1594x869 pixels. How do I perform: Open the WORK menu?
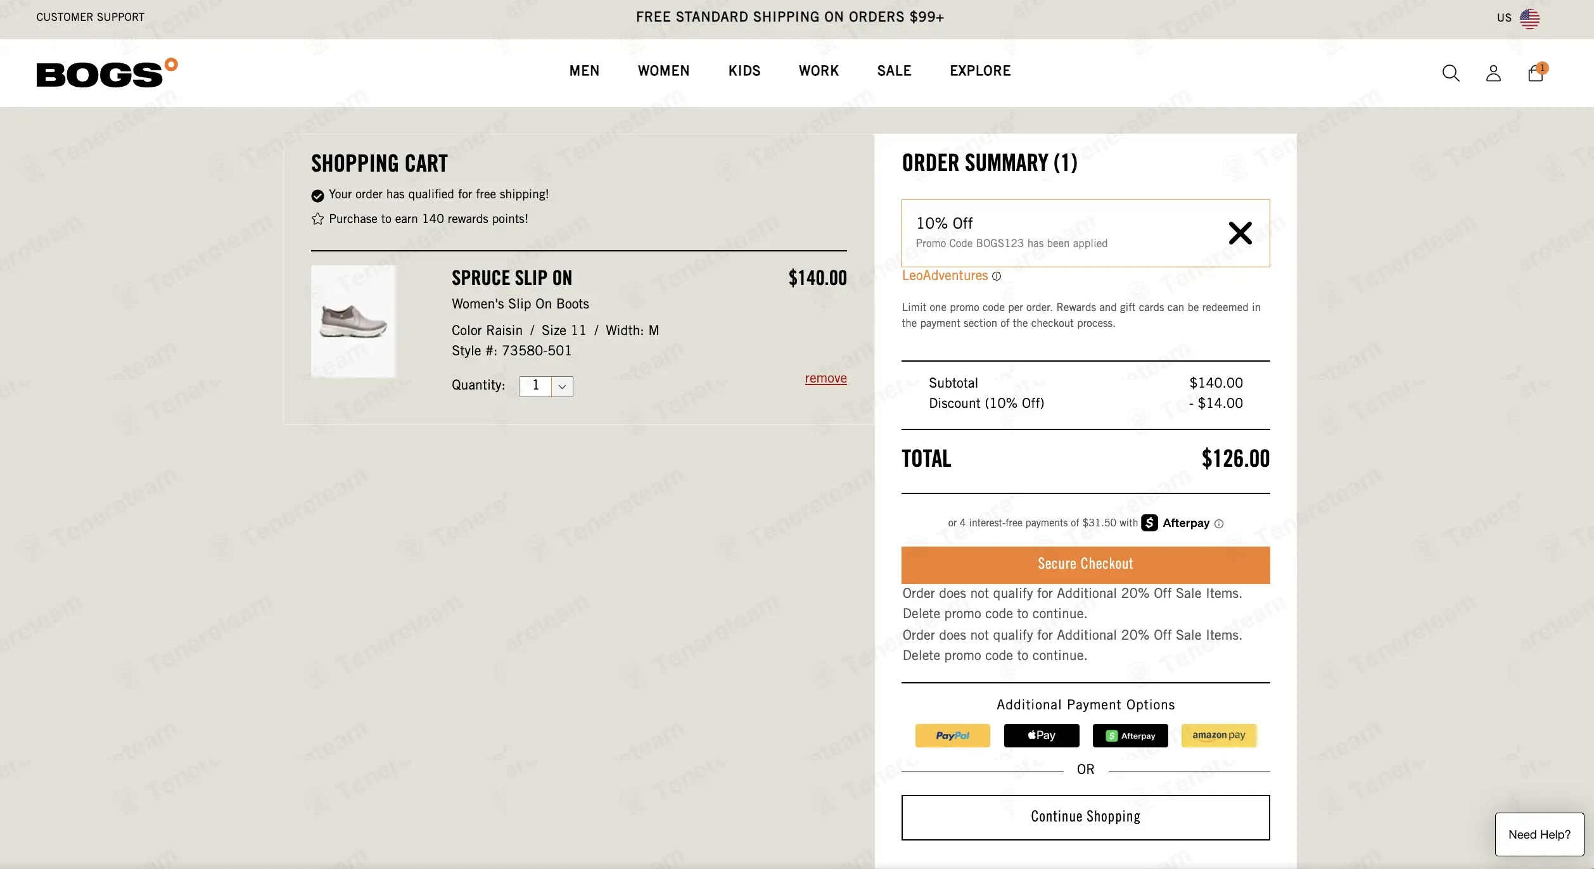click(x=819, y=71)
